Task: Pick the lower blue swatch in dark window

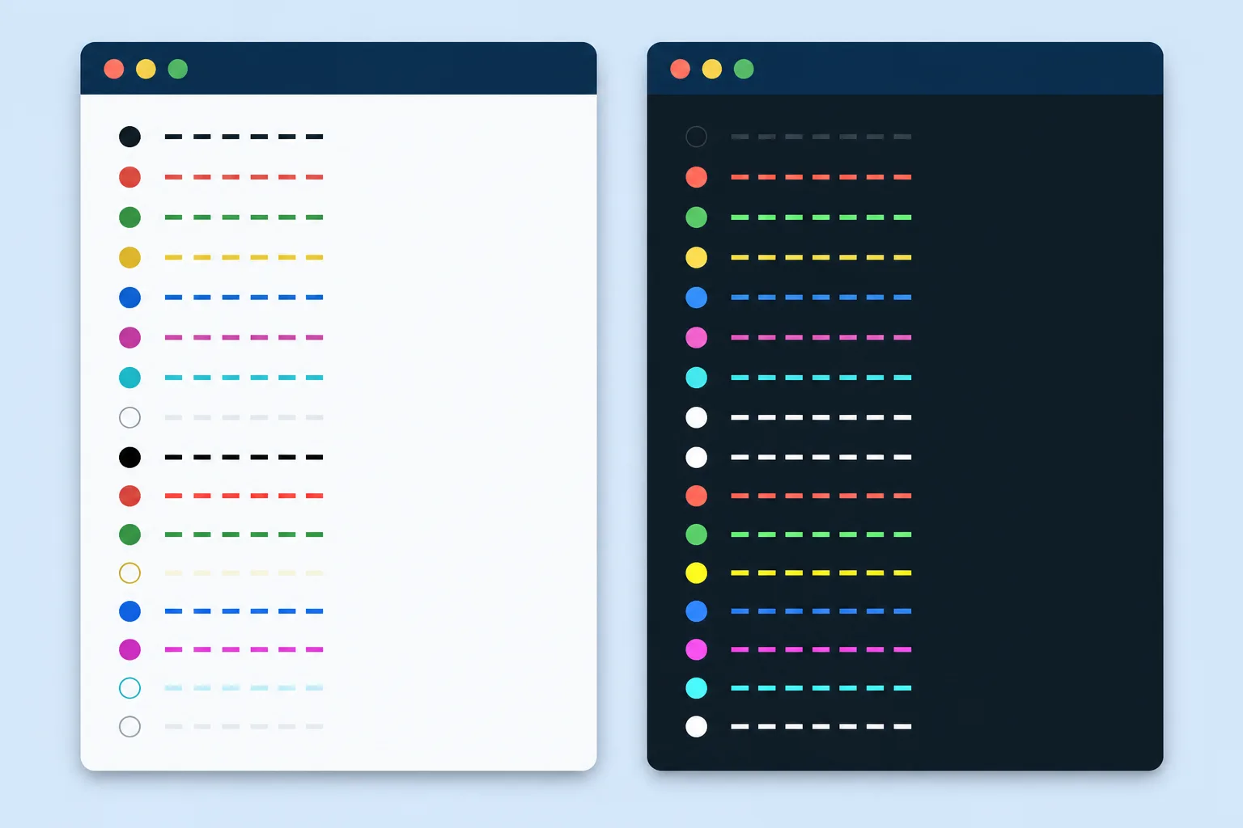Action: pos(696,611)
